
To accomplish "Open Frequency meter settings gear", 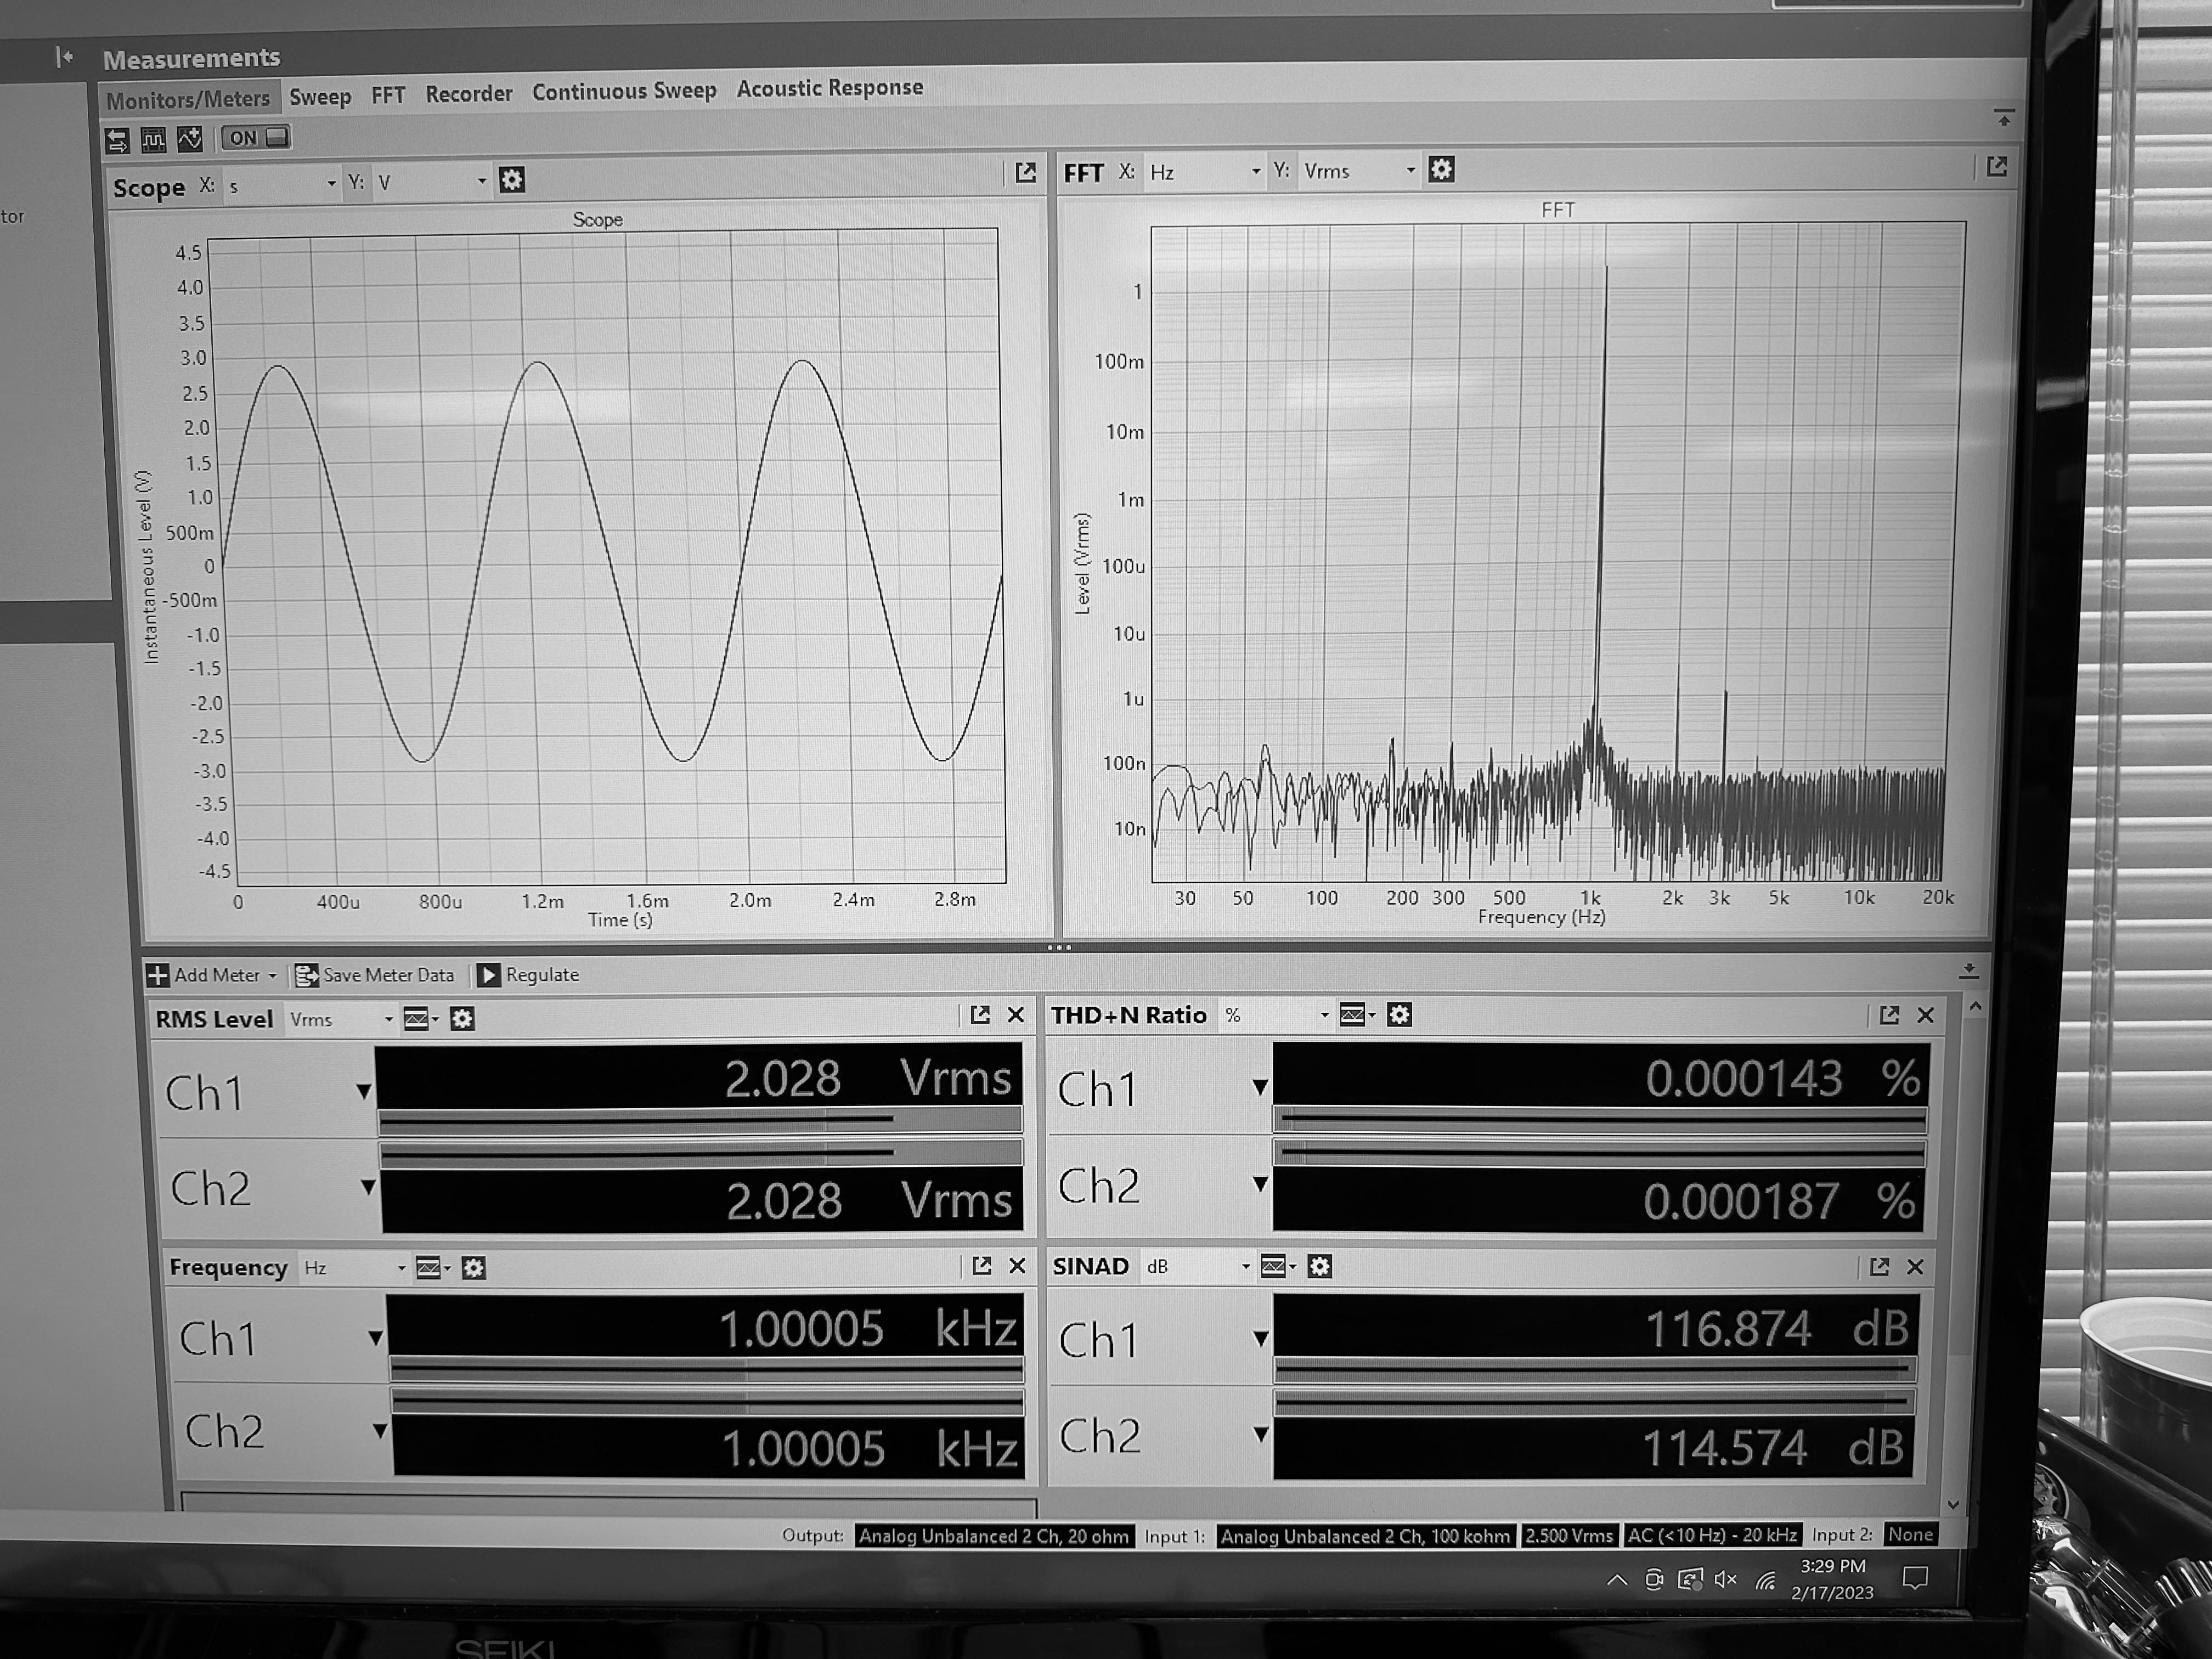I will click(x=474, y=1268).
